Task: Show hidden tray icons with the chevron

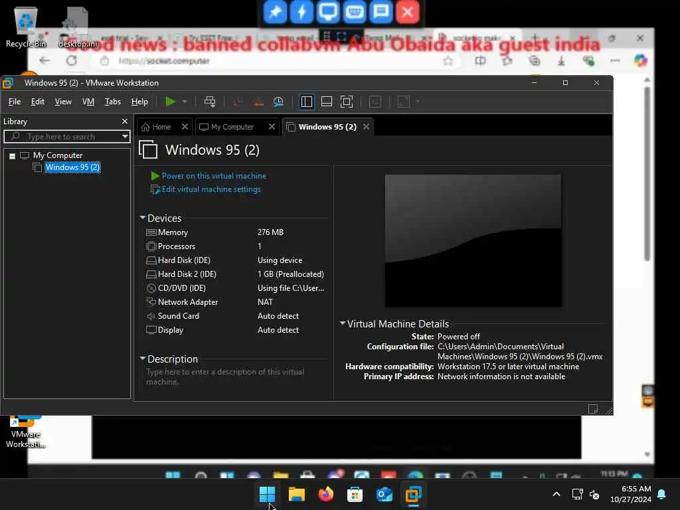Action: pyautogui.click(x=556, y=494)
